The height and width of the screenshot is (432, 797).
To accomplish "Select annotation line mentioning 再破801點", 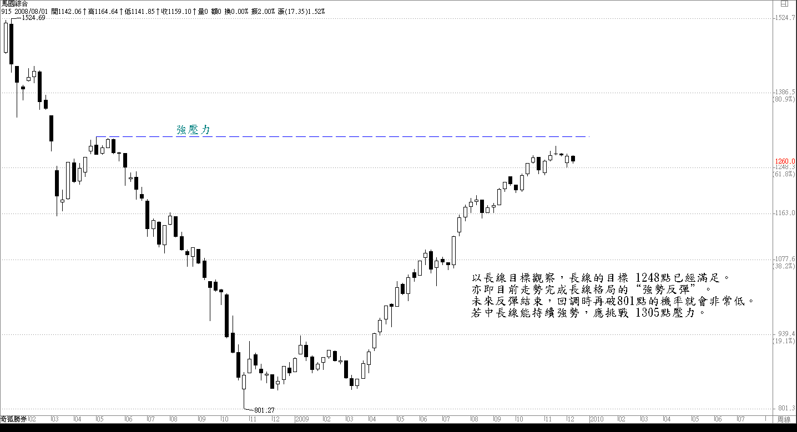I will tap(614, 301).
